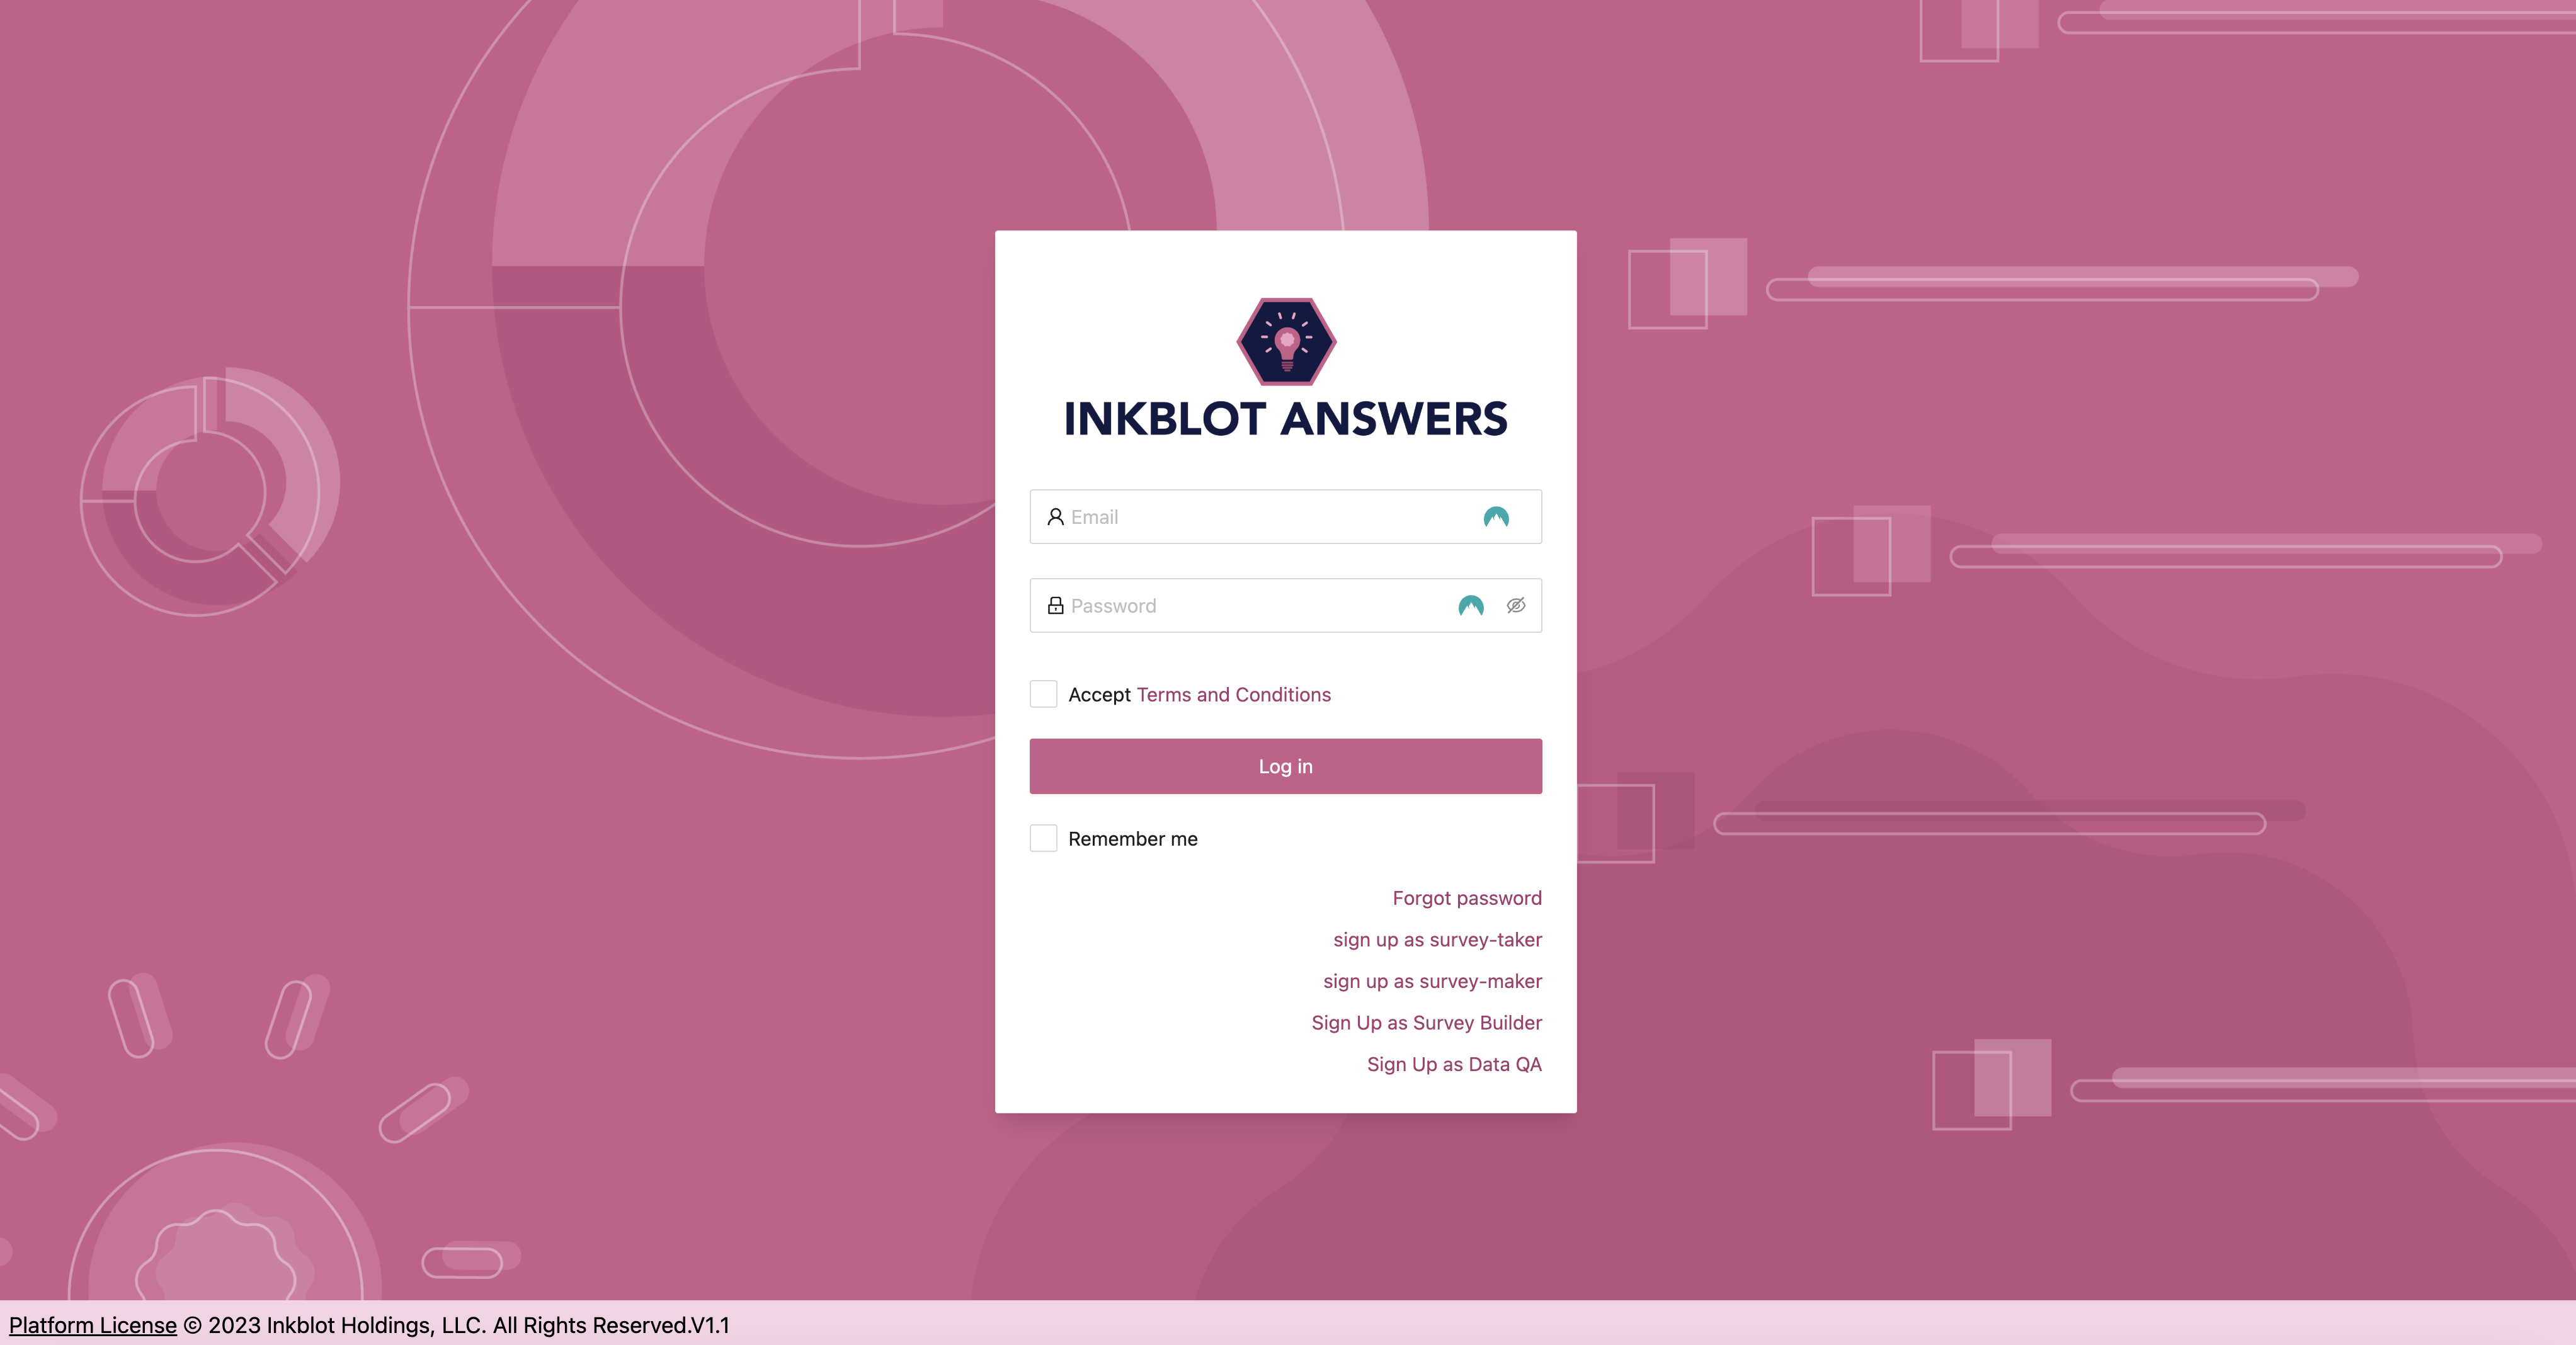Screen dimensions: 2576x1345
Task: Click inside the Email input field
Action: click(x=1285, y=516)
